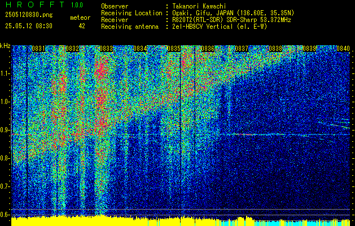Click the 0832 time marker
355x226 pixels.
coord(72,49)
